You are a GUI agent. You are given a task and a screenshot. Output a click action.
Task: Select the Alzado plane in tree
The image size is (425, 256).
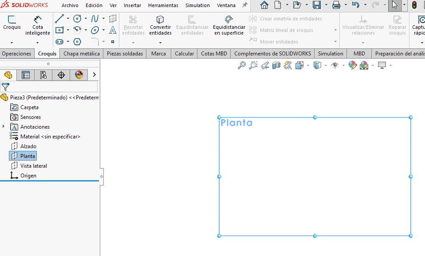click(24, 146)
